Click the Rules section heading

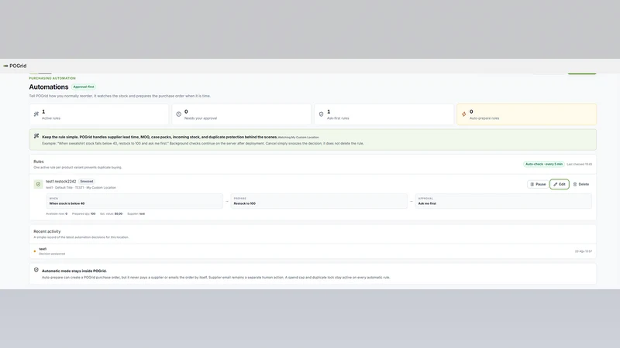click(x=39, y=162)
